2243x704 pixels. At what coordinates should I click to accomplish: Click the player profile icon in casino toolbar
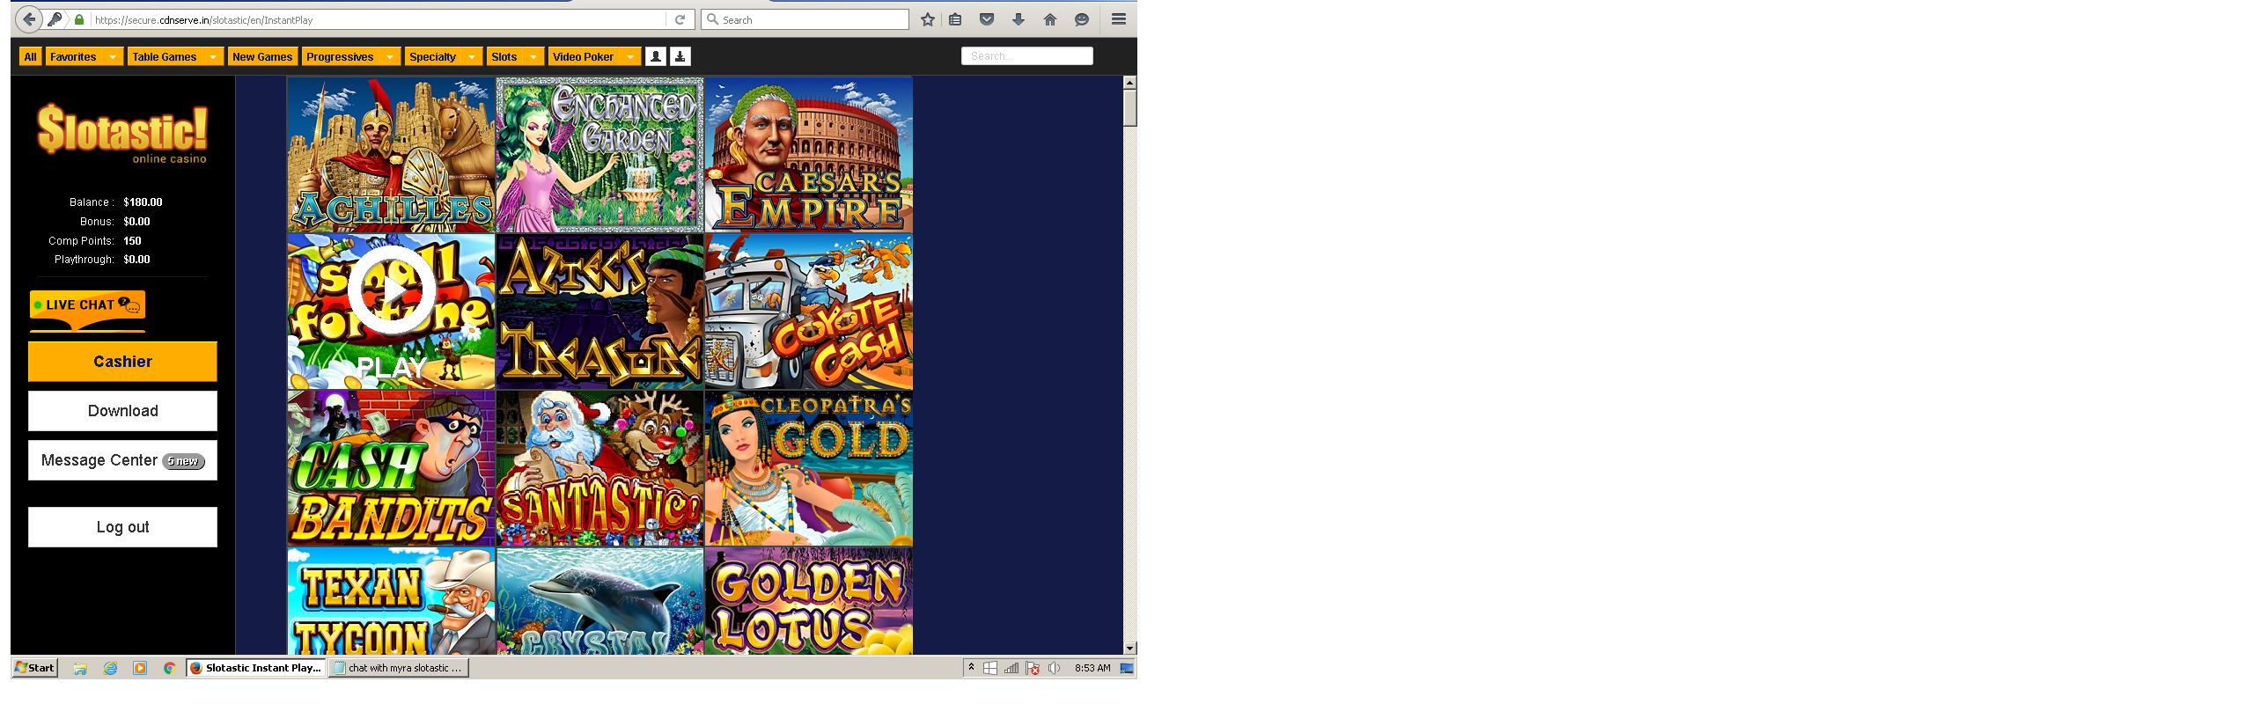(655, 56)
